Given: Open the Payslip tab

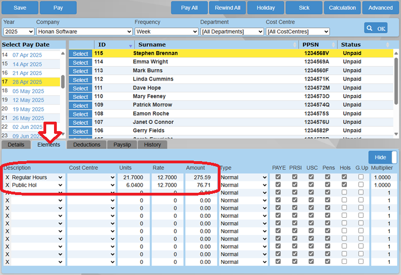Looking at the screenshot, I should 122,144.
